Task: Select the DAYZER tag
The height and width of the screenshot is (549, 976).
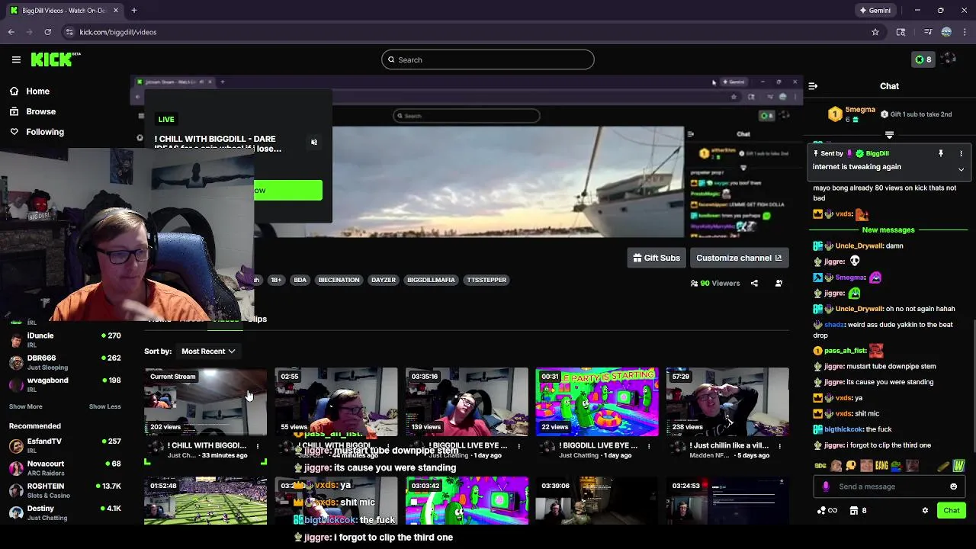Action: tap(383, 280)
